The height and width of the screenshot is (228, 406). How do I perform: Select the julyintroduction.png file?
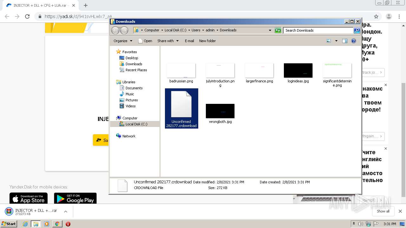(220, 75)
